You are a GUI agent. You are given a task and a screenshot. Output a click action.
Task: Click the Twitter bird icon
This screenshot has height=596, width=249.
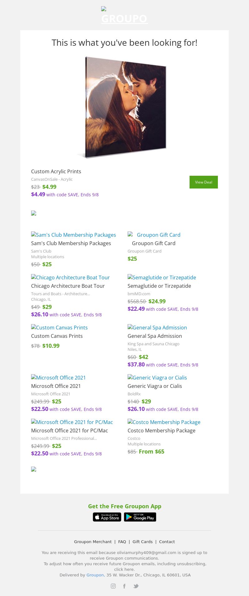(136, 586)
